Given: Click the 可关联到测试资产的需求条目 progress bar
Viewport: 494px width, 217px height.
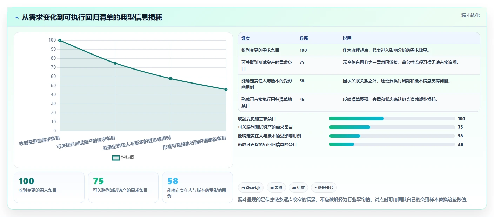Looking at the screenshot, I should [392, 127].
